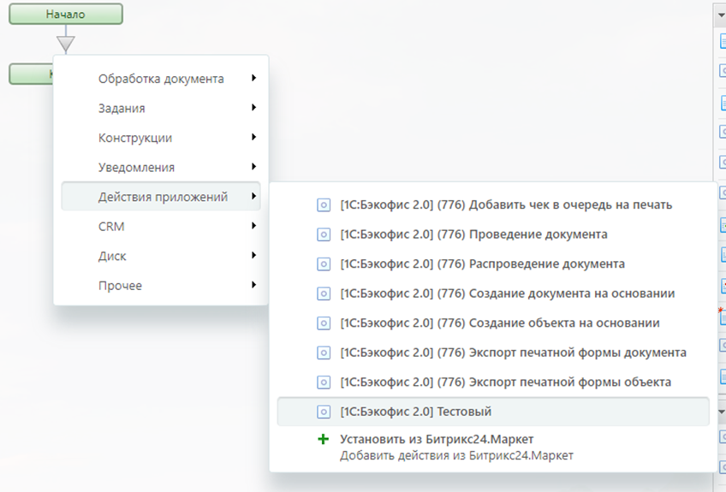Viewport: 726px width, 492px height.
Task: Click icon beside "Экспорт печатной формы объекта"
Action: click(x=324, y=382)
